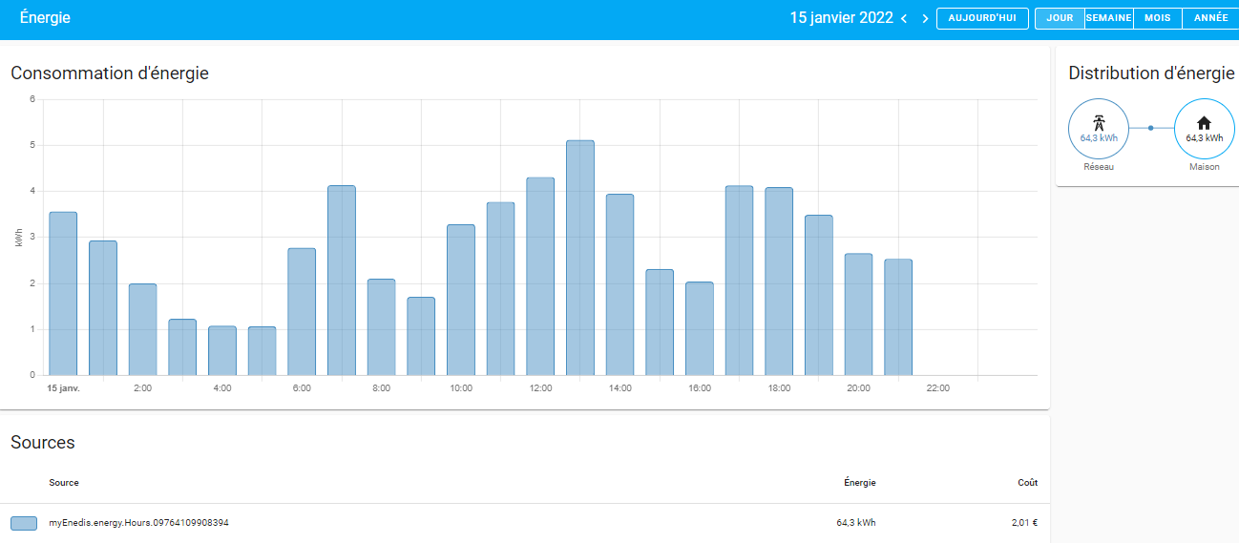Screen dimensions: 1239x543
Task: Click the 7:00 consumption bar
Action: coord(341,281)
